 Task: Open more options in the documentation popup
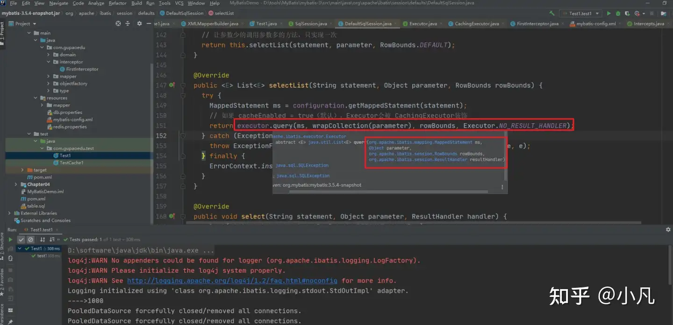click(x=502, y=187)
